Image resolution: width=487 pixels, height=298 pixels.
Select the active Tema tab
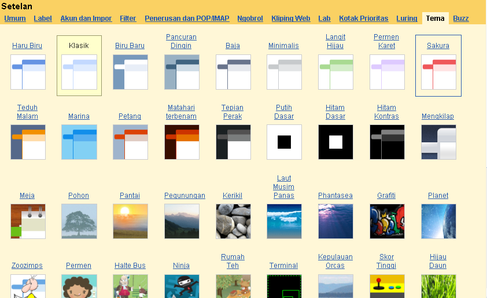click(435, 19)
